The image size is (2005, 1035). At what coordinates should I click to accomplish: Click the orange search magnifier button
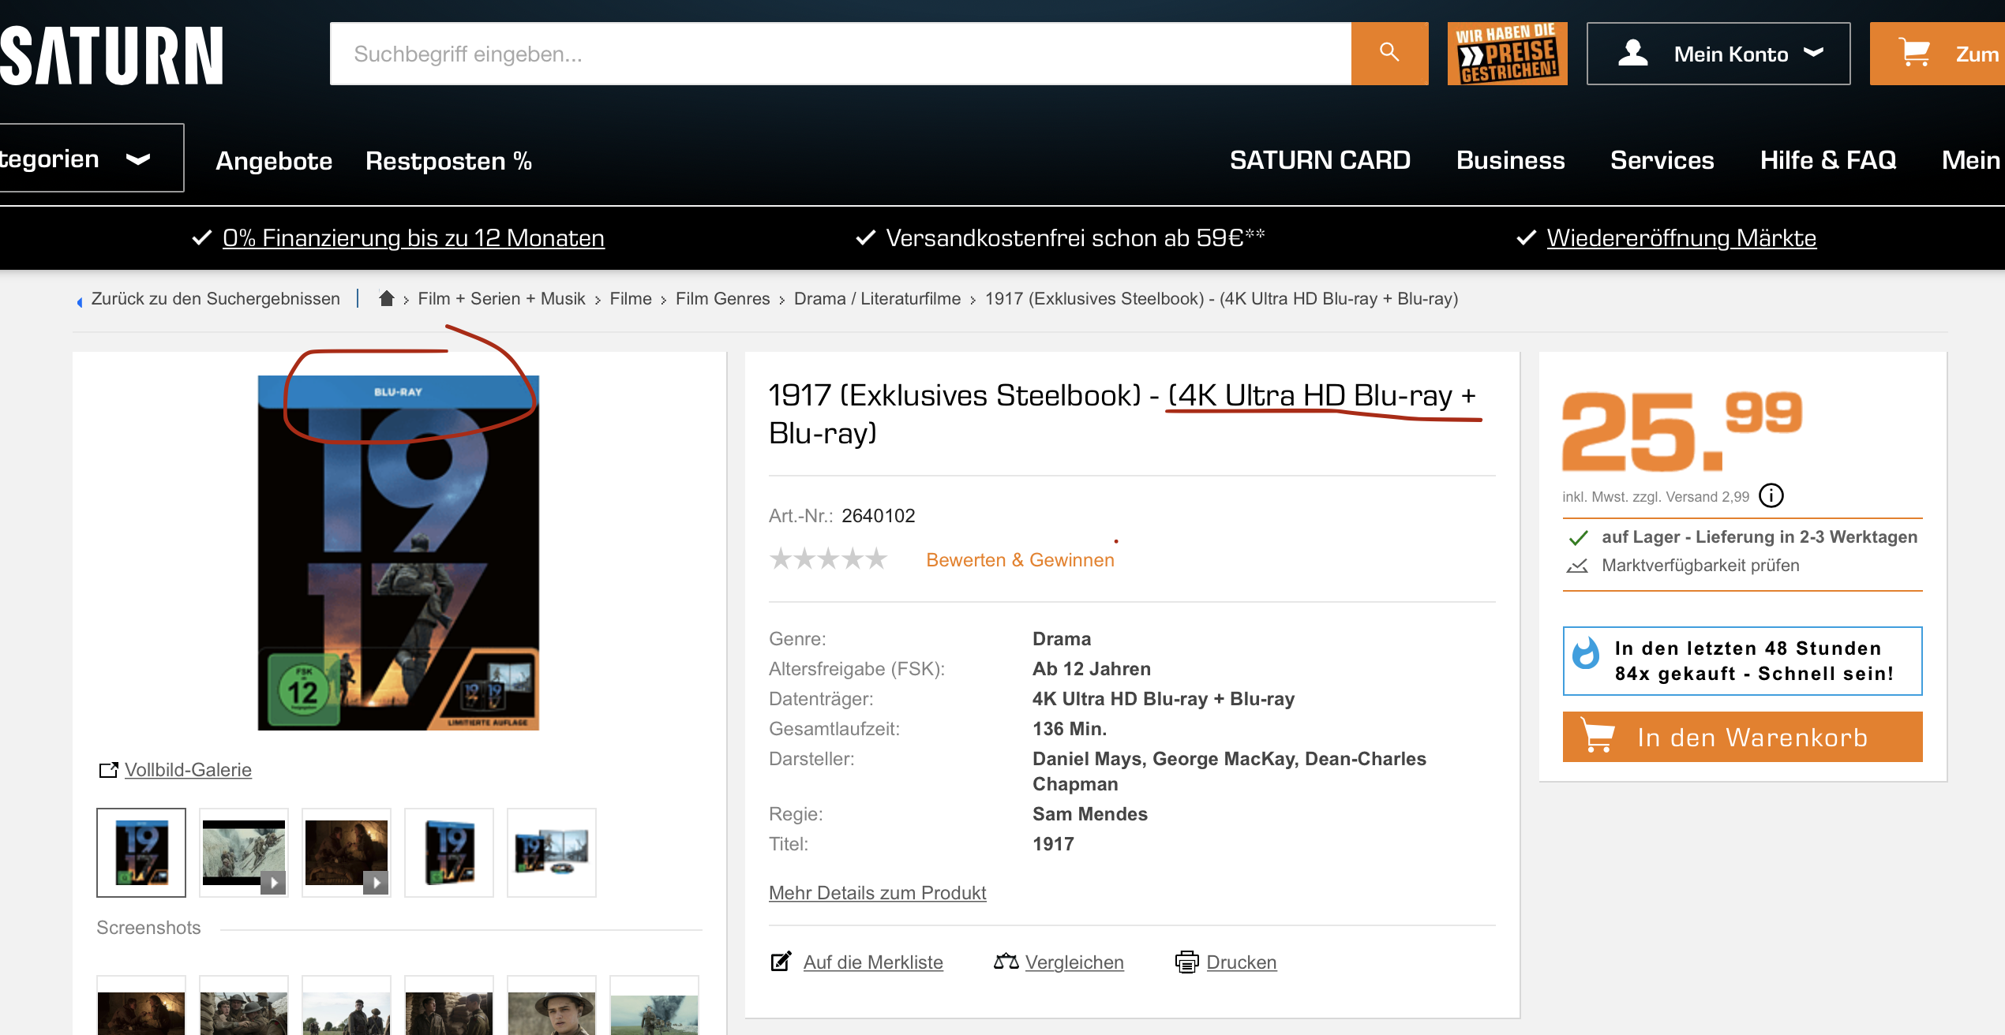[1389, 54]
